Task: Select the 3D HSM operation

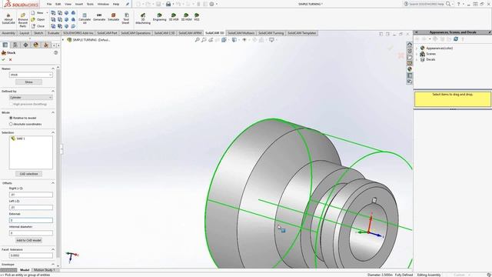Action: pos(186,17)
